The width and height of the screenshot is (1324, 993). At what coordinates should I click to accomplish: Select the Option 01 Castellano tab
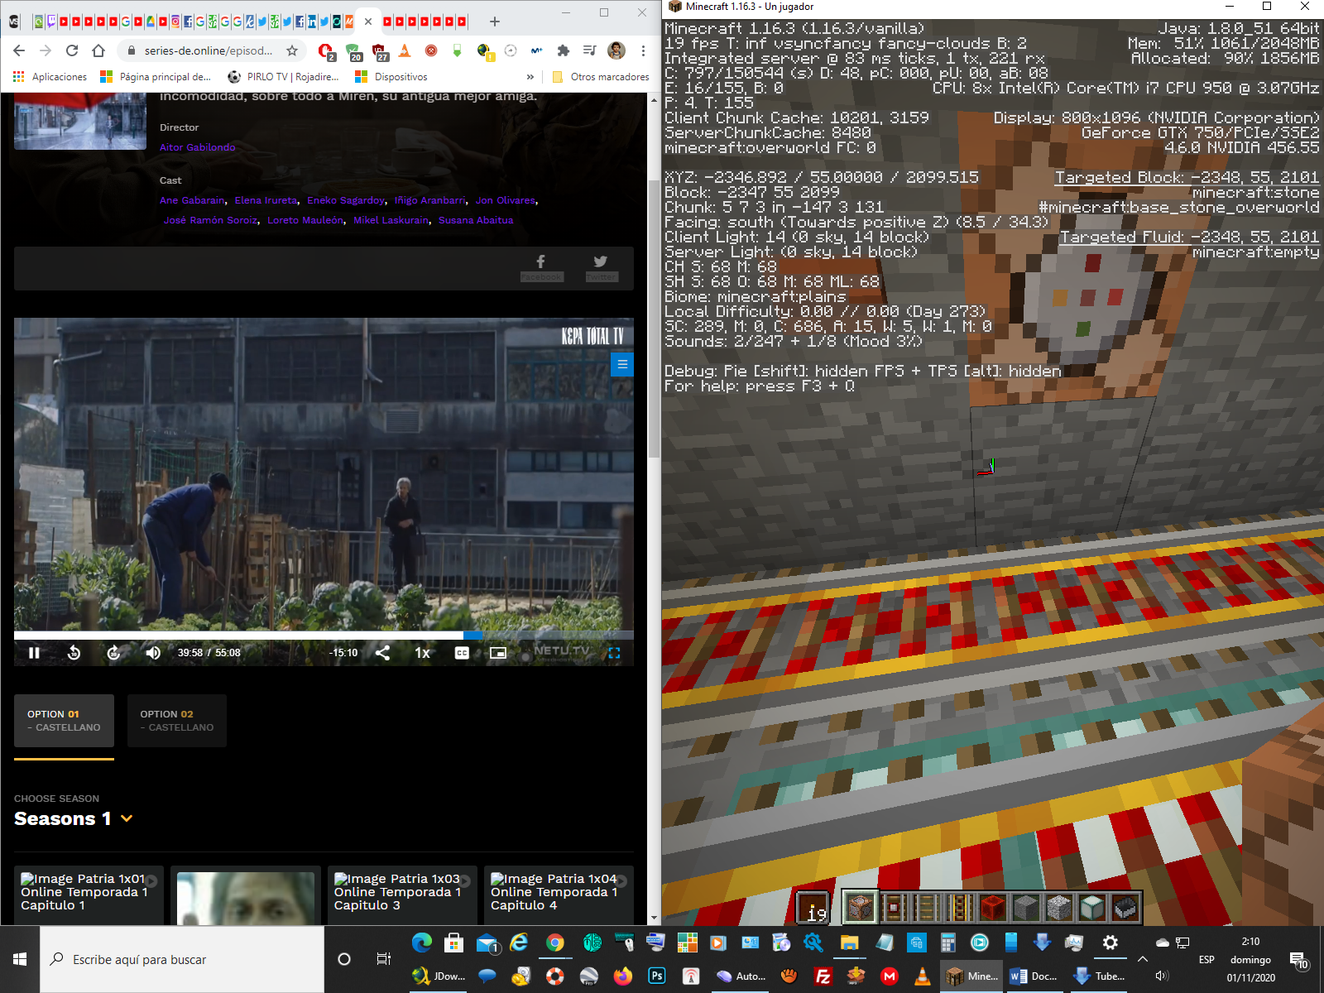64,721
